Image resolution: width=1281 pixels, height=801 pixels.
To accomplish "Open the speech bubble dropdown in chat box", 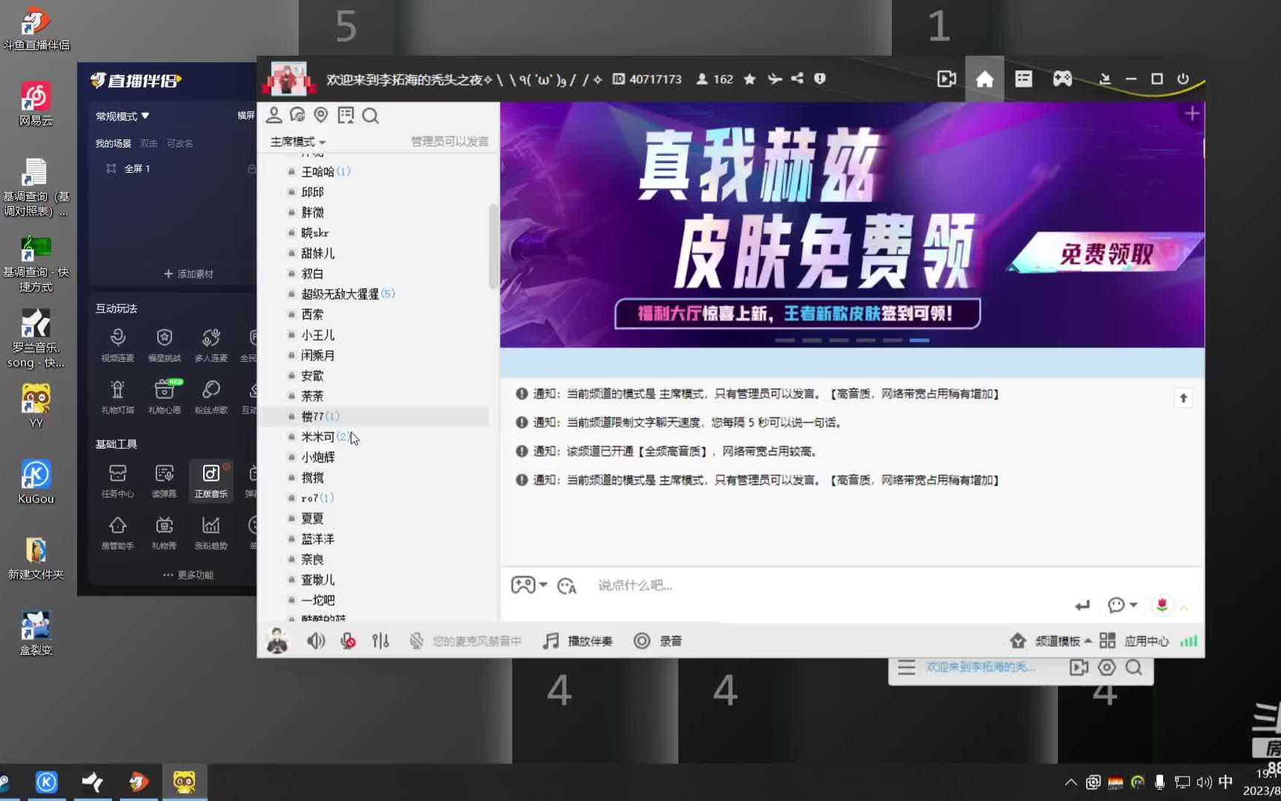I will coord(1122,605).
